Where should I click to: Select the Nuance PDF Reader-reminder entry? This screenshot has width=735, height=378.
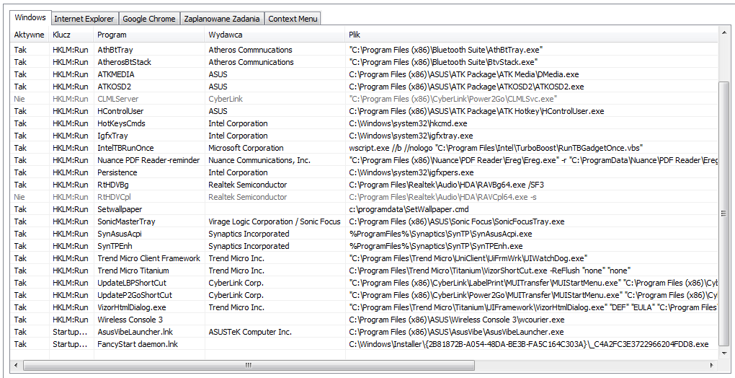(364, 160)
